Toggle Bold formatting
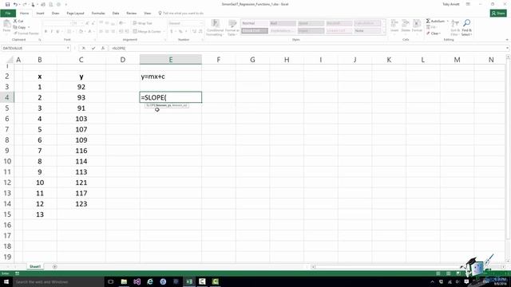This screenshot has width=511, height=287. 46,32
